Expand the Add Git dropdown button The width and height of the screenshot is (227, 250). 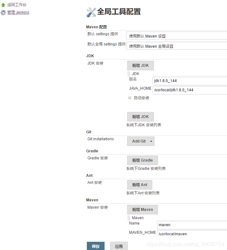click(x=141, y=141)
